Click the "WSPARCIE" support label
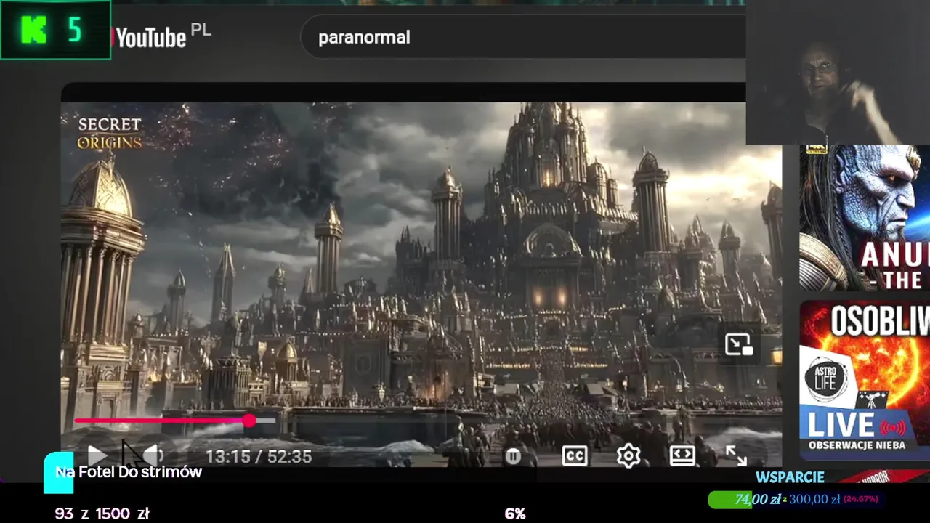The height and width of the screenshot is (523, 930). (x=790, y=477)
